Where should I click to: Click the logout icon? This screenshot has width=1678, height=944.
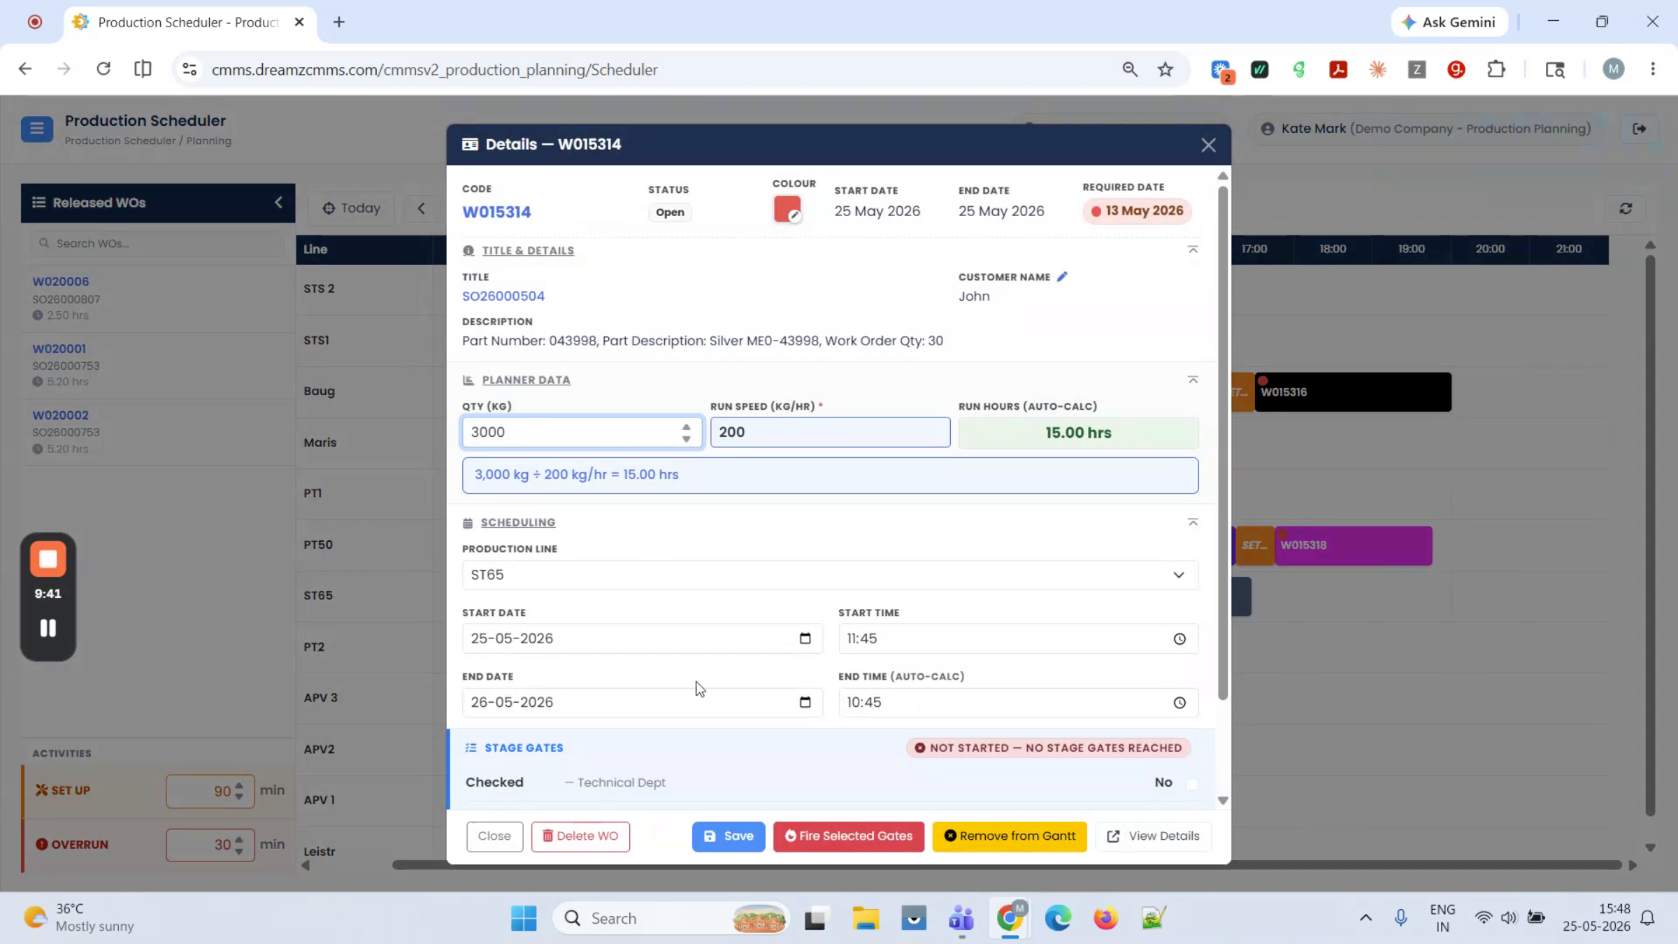tap(1639, 129)
